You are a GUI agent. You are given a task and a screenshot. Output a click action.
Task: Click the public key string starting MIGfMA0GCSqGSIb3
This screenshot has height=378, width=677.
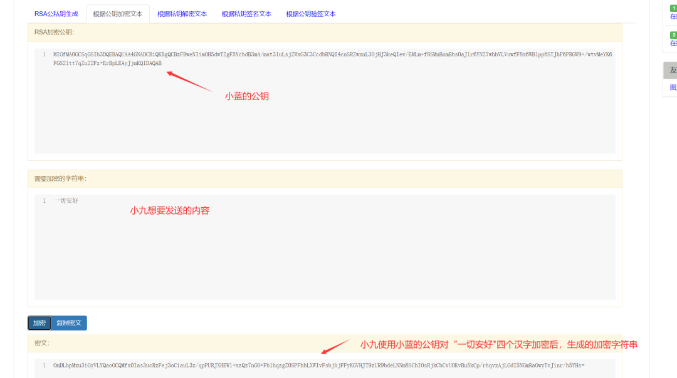(332, 59)
